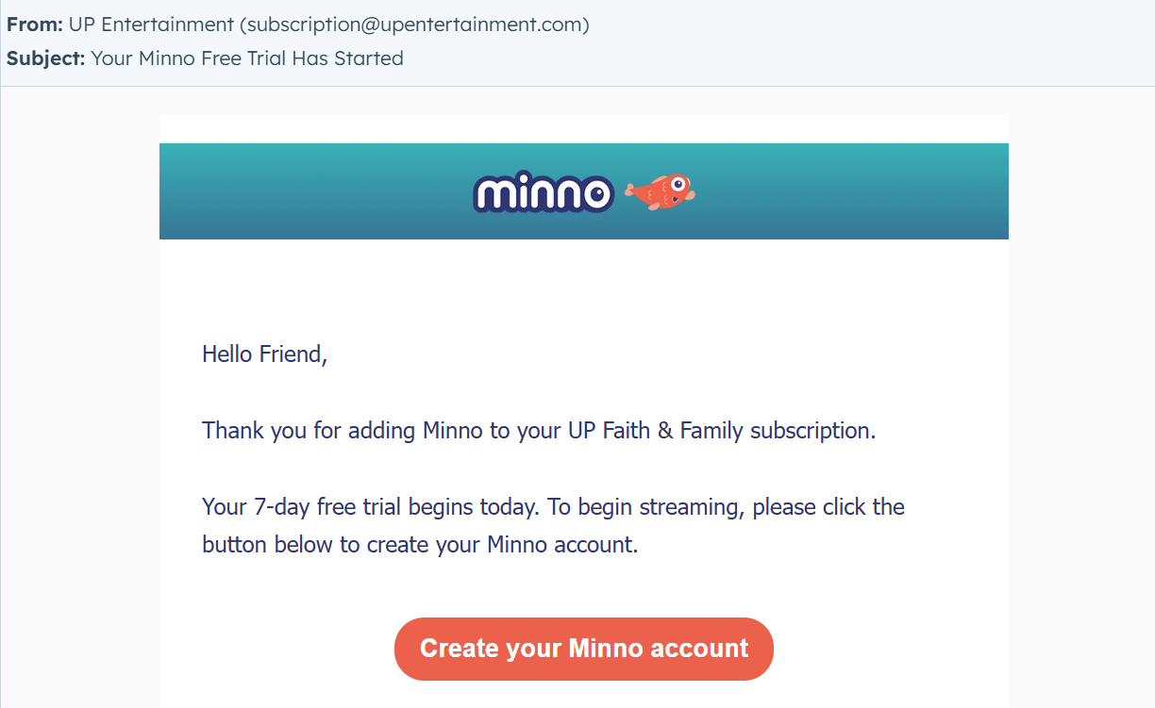Click the teal banner left of Minno logo
The height and width of the screenshot is (708, 1155).
coord(311,191)
